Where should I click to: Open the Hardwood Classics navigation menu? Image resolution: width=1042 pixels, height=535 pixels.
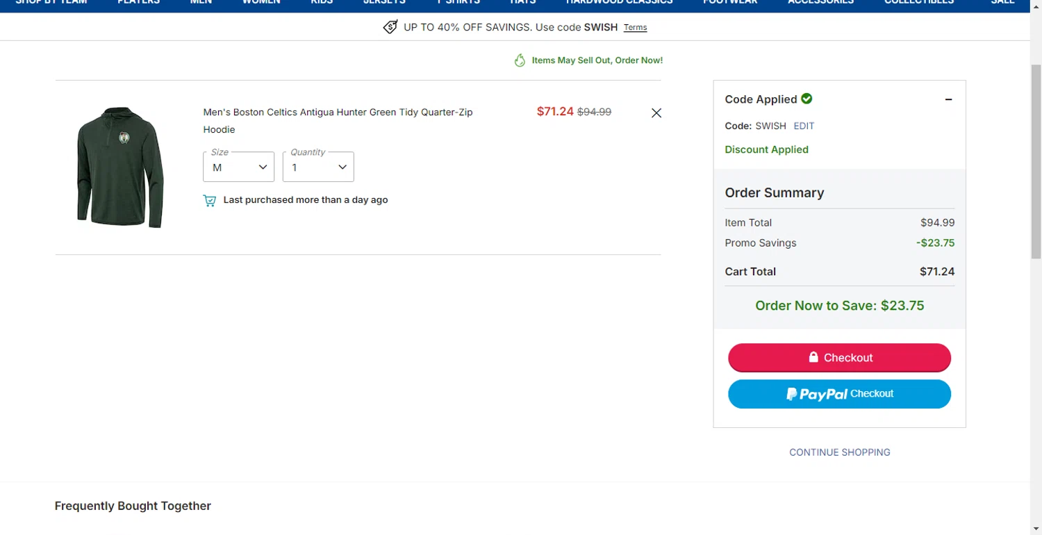pos(620,2)
